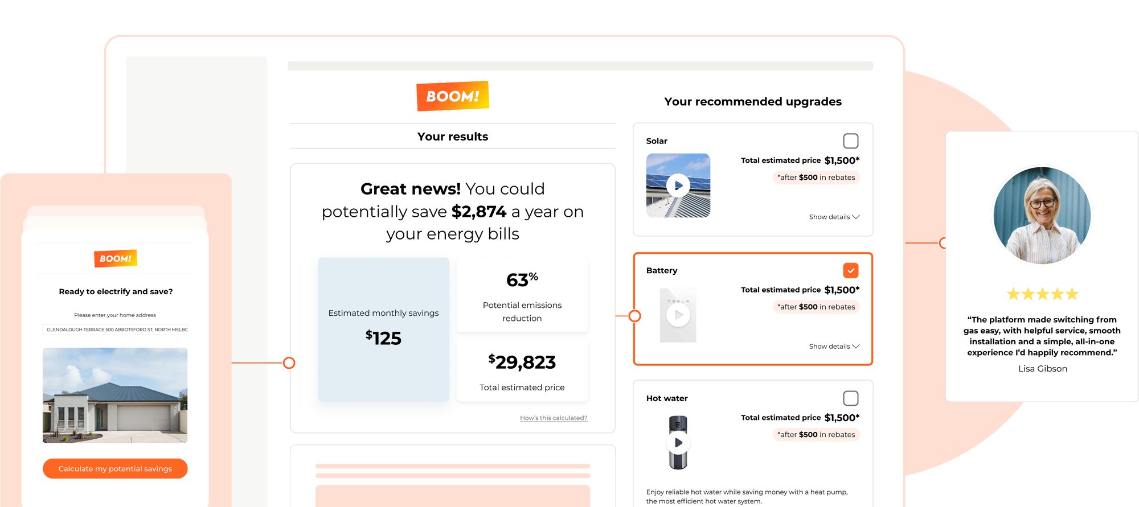1139x507 pixels.
Task: Click the Your results heading tab
Action: 453,137
